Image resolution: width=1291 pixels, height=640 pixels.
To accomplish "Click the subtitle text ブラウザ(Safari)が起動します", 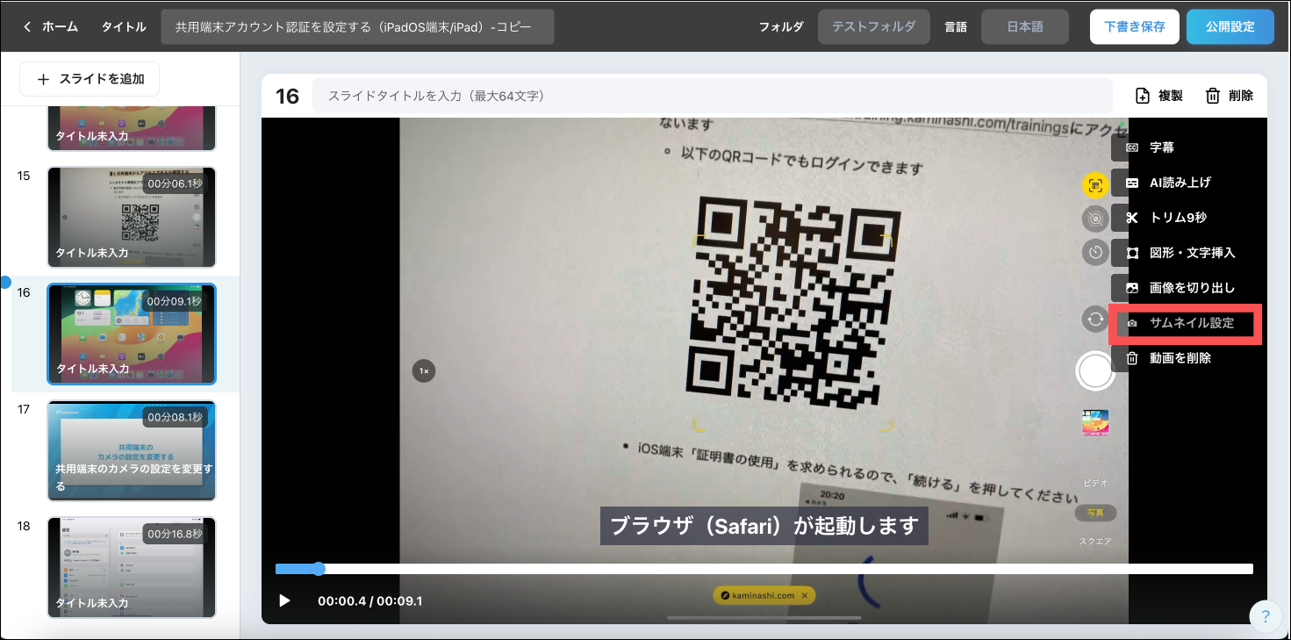I will [764, 526].
